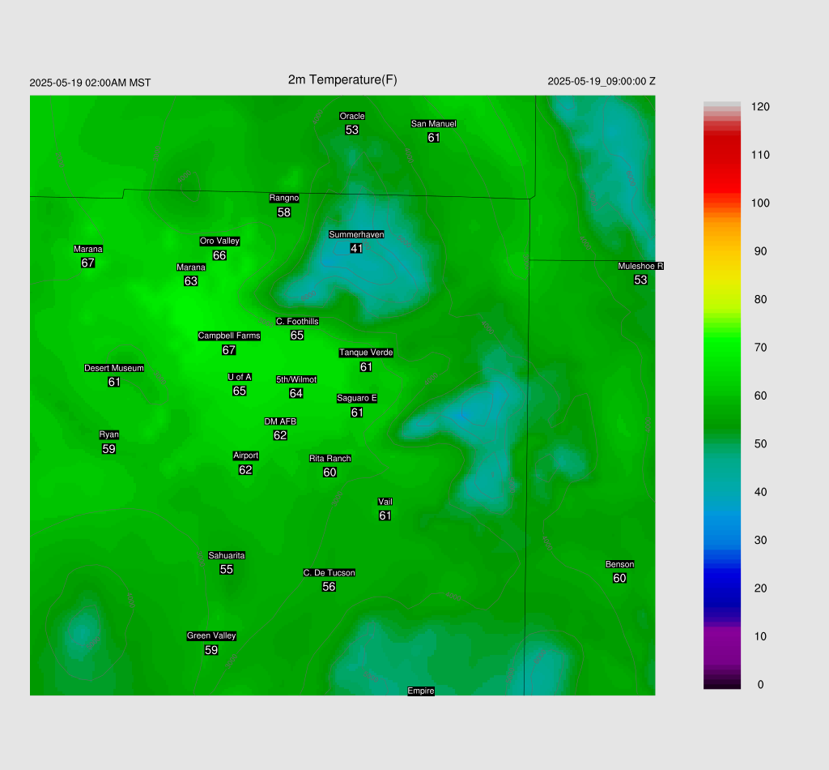Click the Ryan station label
The image size is (829, 770).
pyautogui.click(x=109, y=434)
